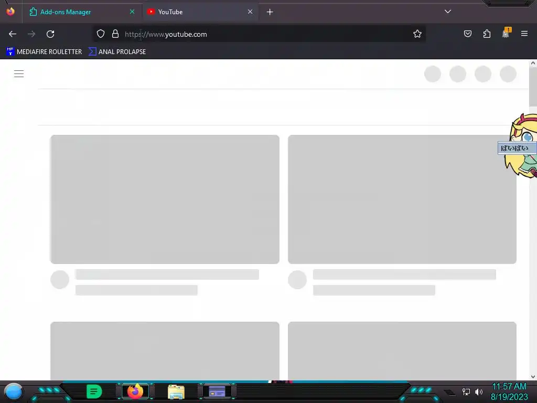Open the second bookmark in the bookmarks toolbar
This screenshot has height=403, width=537.
117,52
